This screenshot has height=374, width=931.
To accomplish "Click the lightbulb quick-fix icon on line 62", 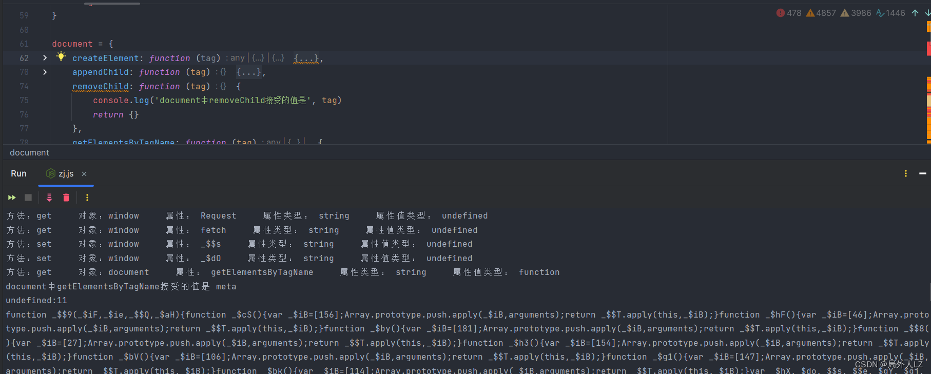I will pyautogui.click(x=61, y=56).
